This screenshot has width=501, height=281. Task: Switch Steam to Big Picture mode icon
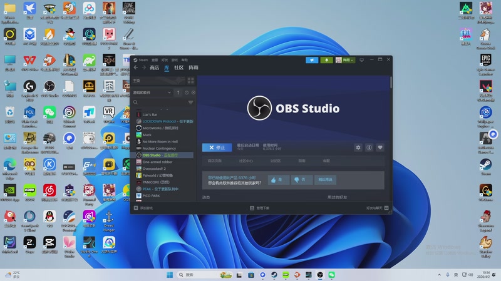361,60
